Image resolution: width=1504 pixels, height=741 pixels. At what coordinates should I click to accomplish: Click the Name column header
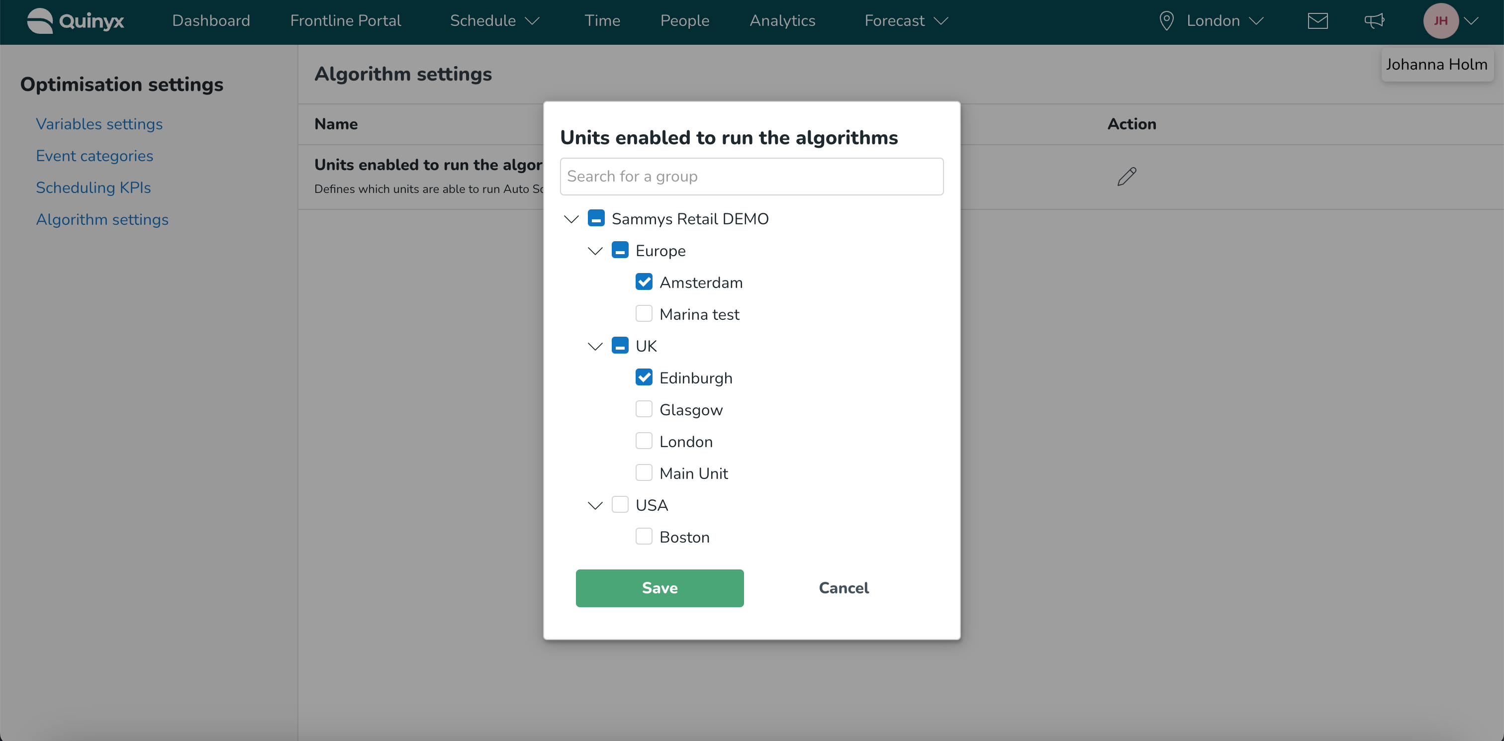pos(336,124)
